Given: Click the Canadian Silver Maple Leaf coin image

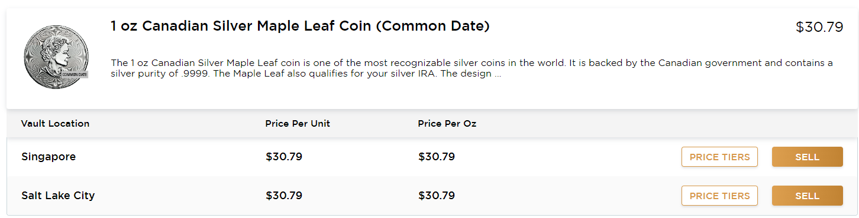Looking at the screenshot, I should 56,58.
